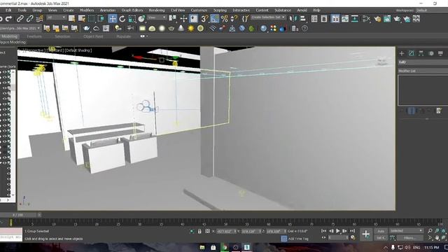The height and width of the screenshot is (252, 448).
Task: Click the Filters... button
Action: pyautogui.click(x=409, y=238)
